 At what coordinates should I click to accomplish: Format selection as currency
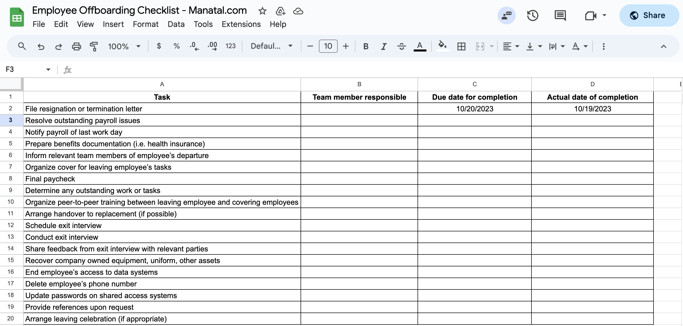click(x=159, y=46)
